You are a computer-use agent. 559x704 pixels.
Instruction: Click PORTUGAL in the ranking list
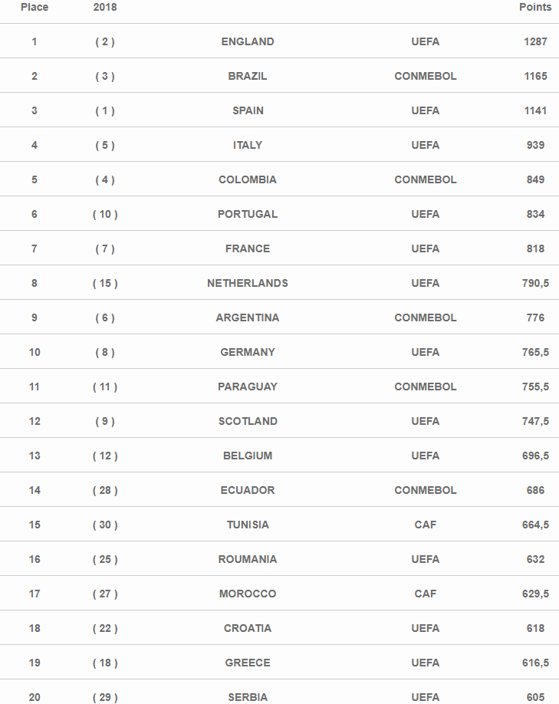coord(248,214)
